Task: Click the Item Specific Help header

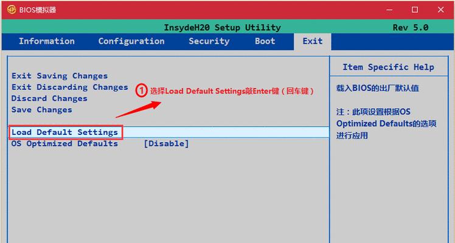Action: click(388, 67)
